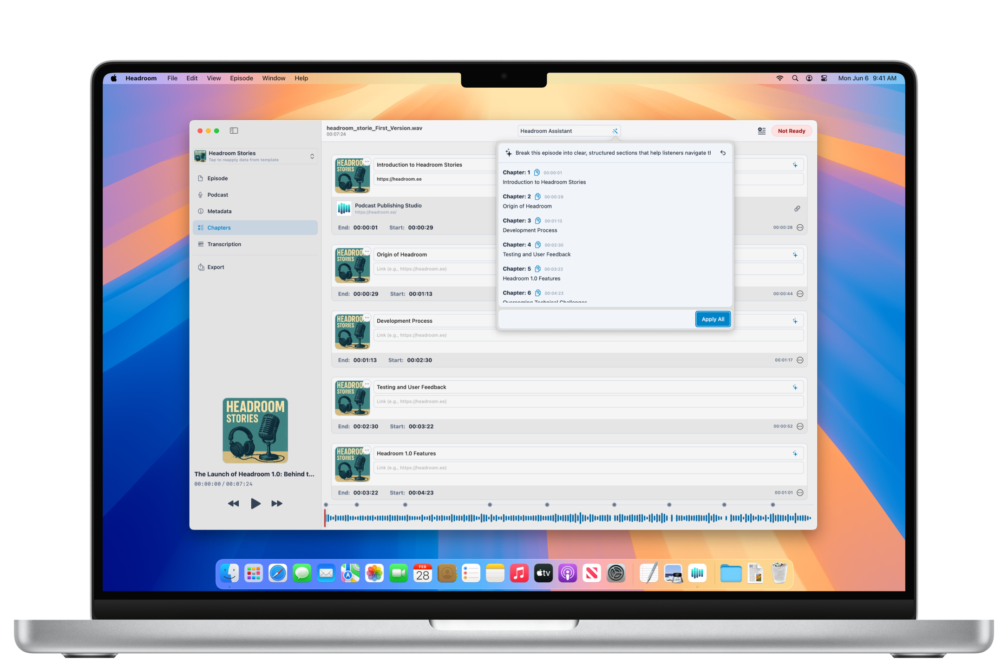
Task: Open the chapter list view icon beside Not Ready
Action: 761,131
